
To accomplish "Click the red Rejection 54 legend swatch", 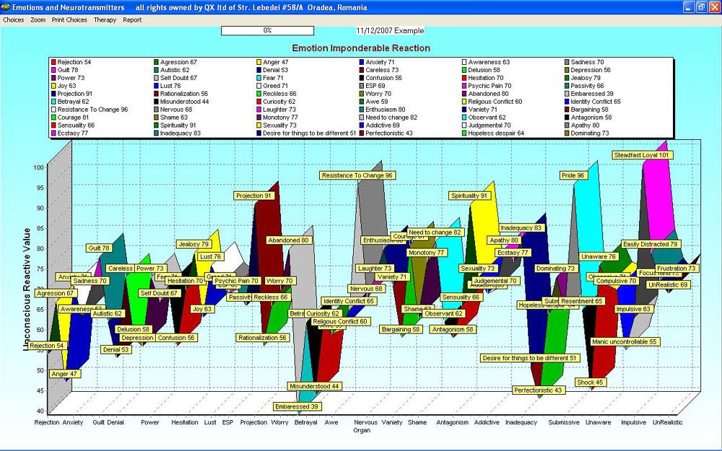I will coord(53,63).
